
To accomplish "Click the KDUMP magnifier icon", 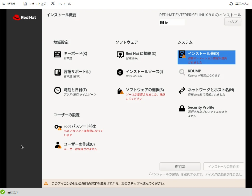I will [x=182, y=72].
